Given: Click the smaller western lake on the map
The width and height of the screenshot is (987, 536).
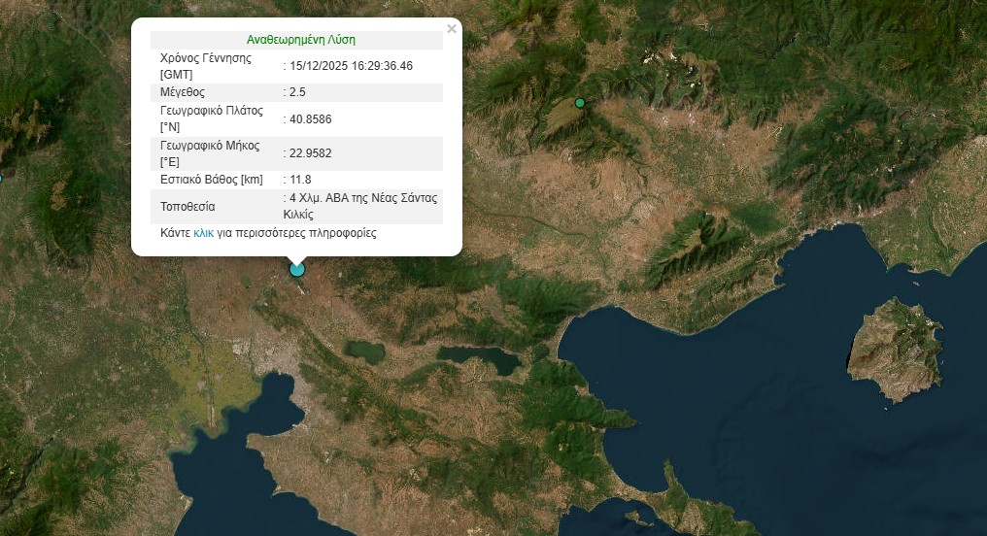Looking at the screenshot, I should (364, 351).
